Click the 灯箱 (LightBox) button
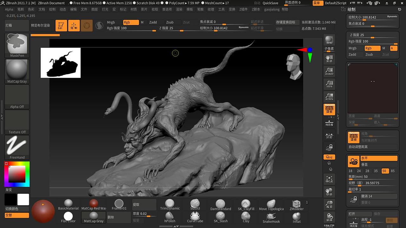The width and height of the screenshot is (406, 228). (x=17, y=25)
